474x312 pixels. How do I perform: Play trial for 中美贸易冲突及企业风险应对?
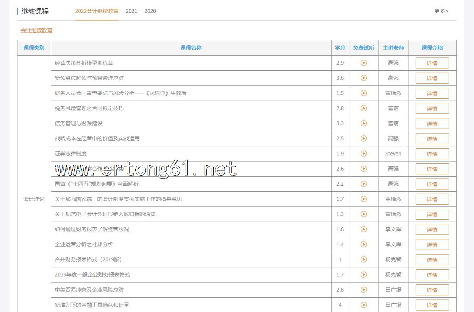363,290
